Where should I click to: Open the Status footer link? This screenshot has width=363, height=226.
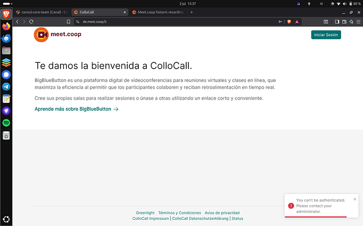coord(237,218)
